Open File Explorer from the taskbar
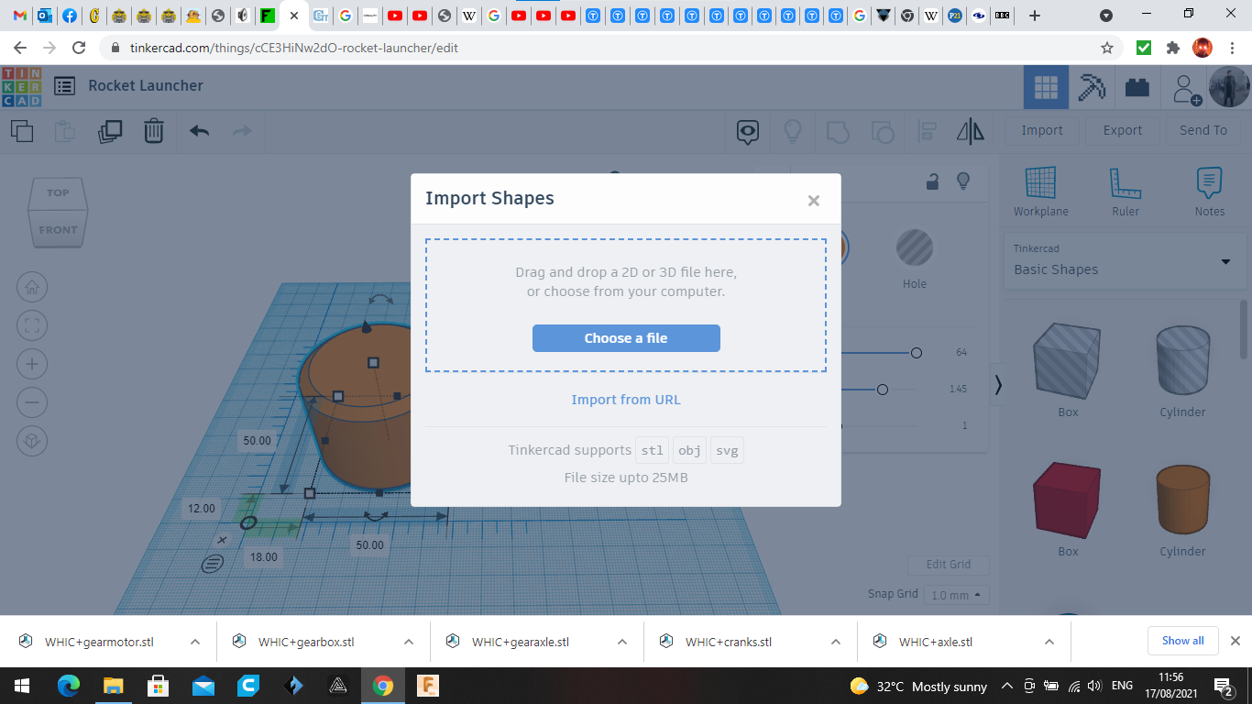Screen dimensions: 1252x704 113,686
